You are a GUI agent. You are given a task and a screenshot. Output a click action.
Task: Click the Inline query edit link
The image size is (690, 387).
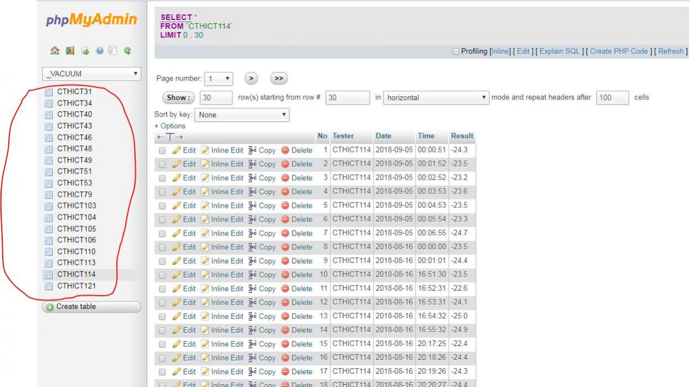(501, 51)
